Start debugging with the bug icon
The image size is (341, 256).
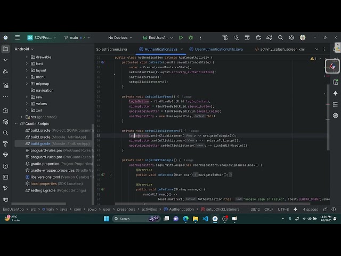tap(191, 38)
